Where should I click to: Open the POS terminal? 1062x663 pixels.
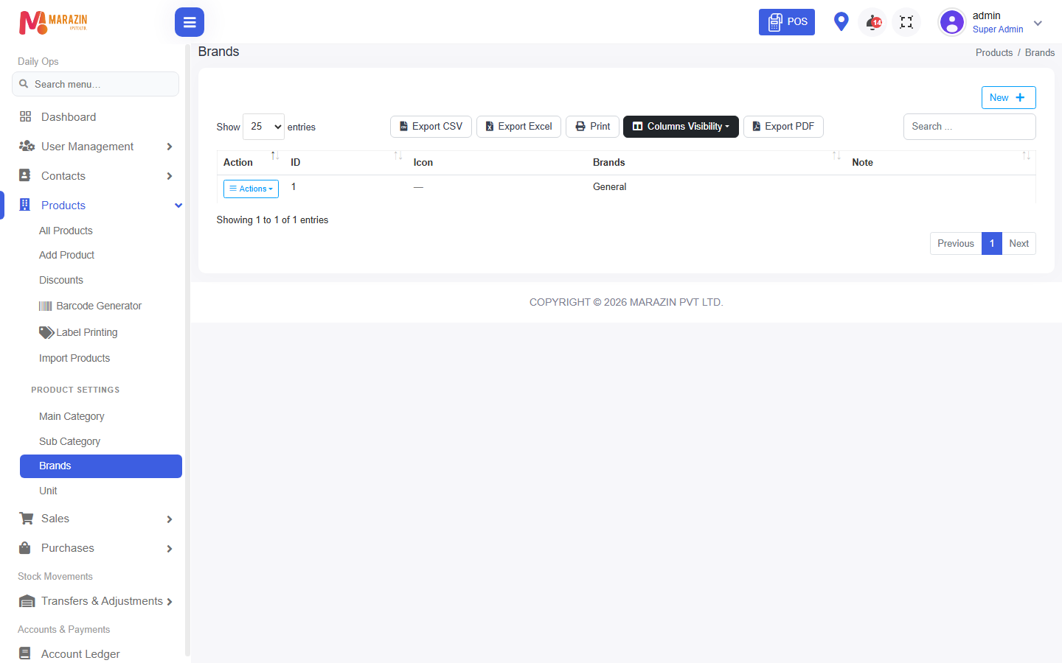point(787,22)
